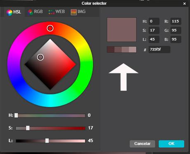Click the WEB palette grid icon
Screen dimensions: 190x154
tap(52, 12)
